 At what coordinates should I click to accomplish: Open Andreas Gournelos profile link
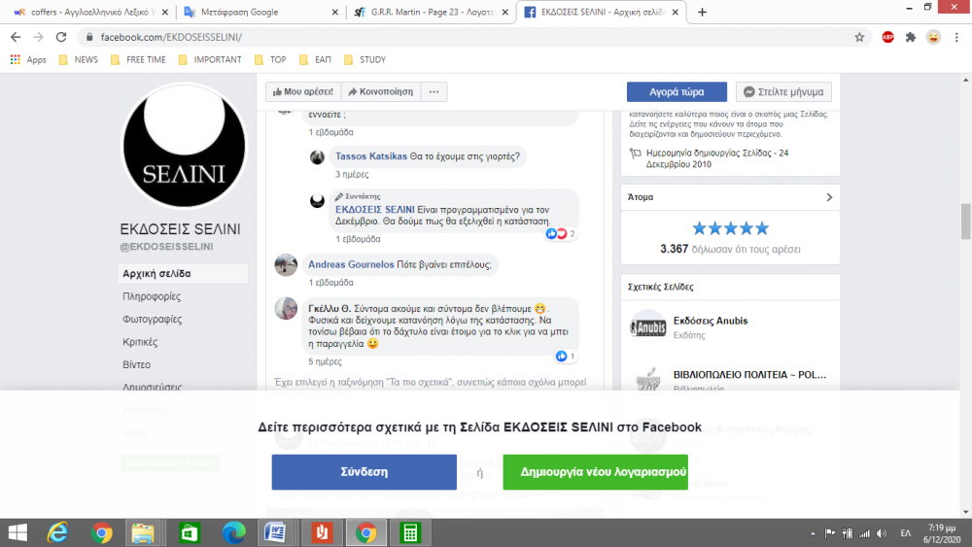point(351,264)
